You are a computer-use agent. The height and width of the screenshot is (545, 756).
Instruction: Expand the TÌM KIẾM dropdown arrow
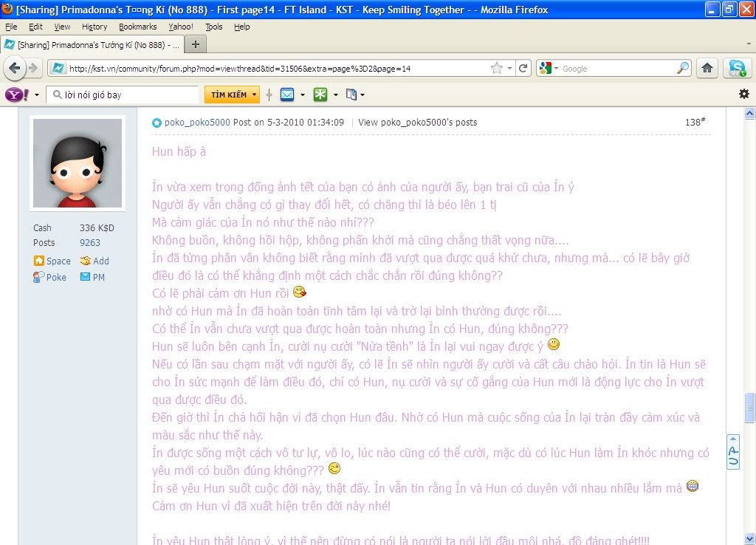(254, 95)
